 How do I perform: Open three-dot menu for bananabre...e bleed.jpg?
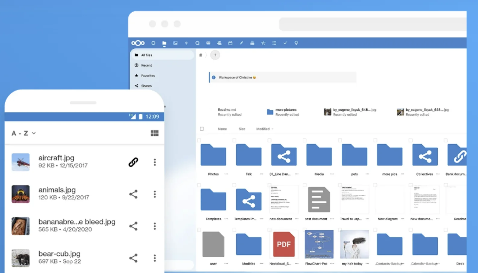pyautogui.click(x=155, y=226)
